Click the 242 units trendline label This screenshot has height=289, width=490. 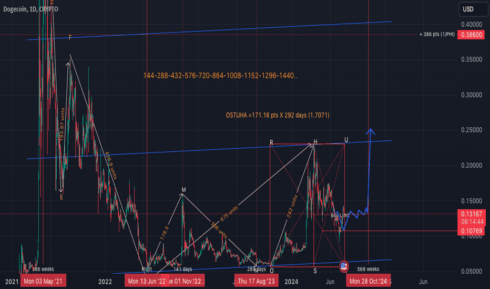[x=292, y=207]
